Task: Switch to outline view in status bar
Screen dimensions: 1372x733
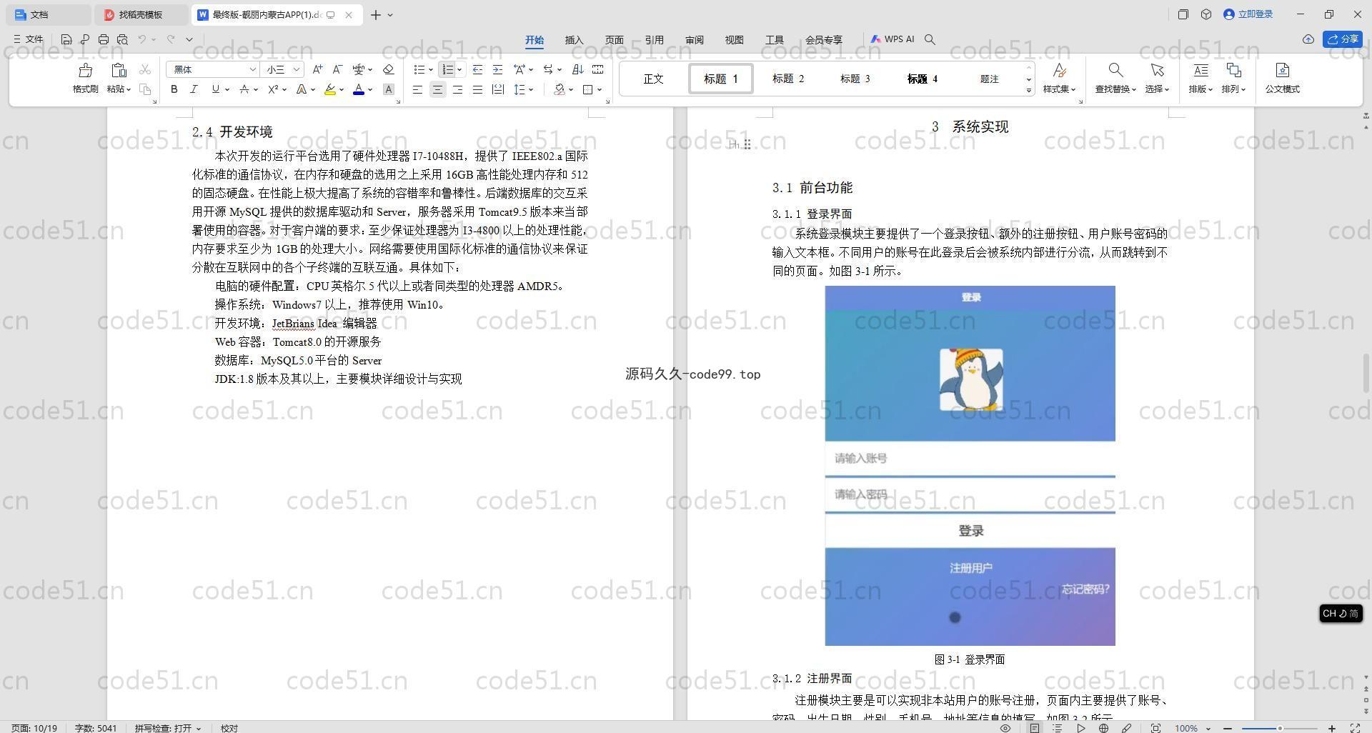Action: pyautogui.click(x=1058, y=728)
